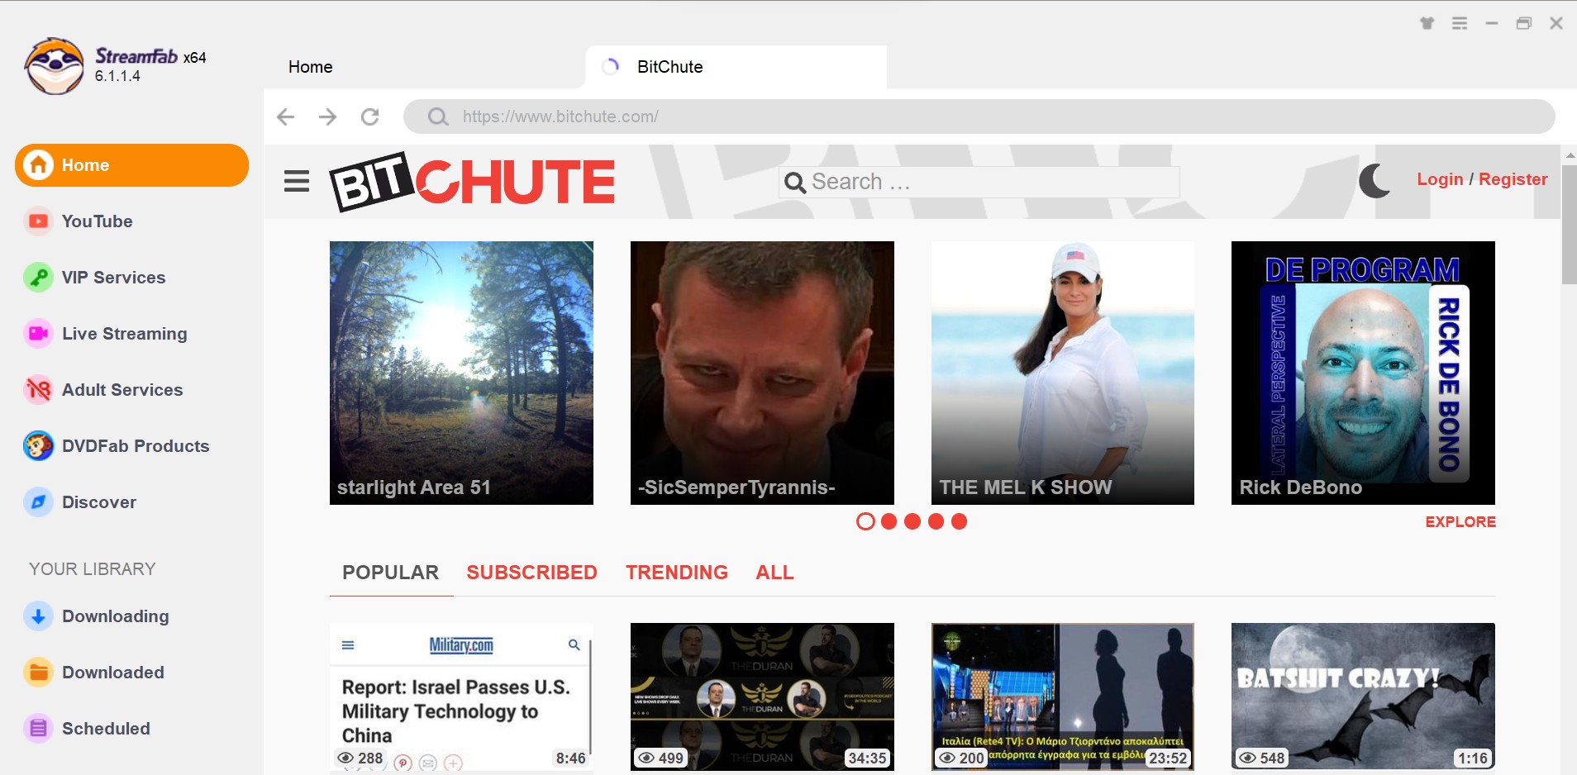Switch to the TRENDING tab
Image resolution: width=1577 pixels, height=775 pixels.
point(677,573)
